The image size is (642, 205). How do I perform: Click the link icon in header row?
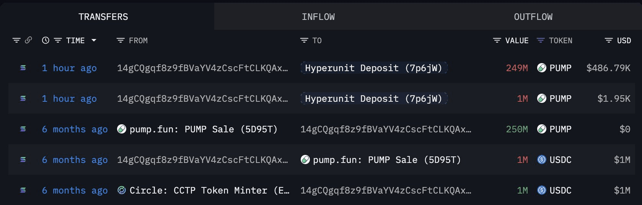tap(28, 40)
